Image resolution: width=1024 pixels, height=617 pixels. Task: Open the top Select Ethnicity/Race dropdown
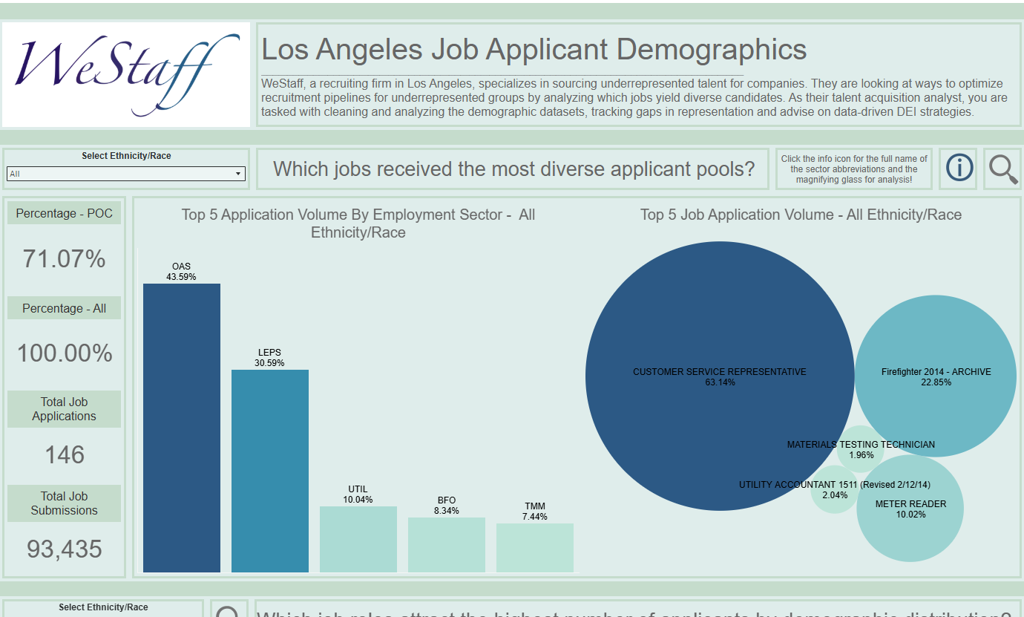coord(125,174)
